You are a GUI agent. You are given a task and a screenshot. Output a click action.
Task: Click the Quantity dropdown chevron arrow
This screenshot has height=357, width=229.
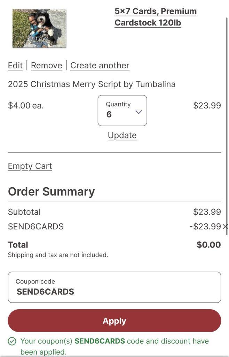click(x=139, y=112)
